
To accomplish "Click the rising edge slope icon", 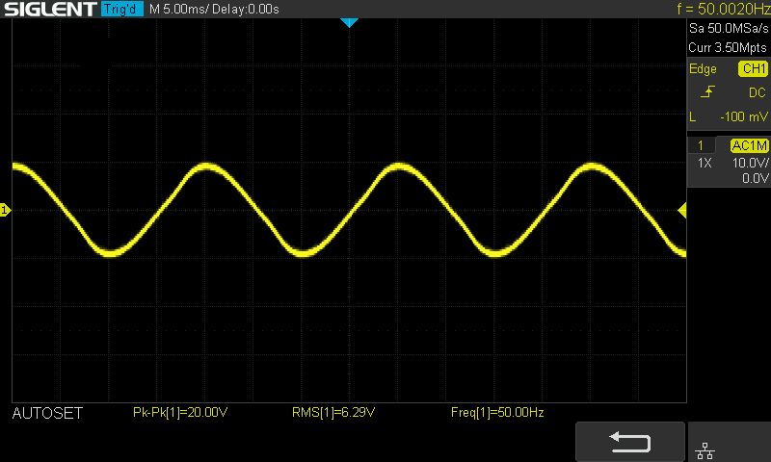I will (707, 91).
